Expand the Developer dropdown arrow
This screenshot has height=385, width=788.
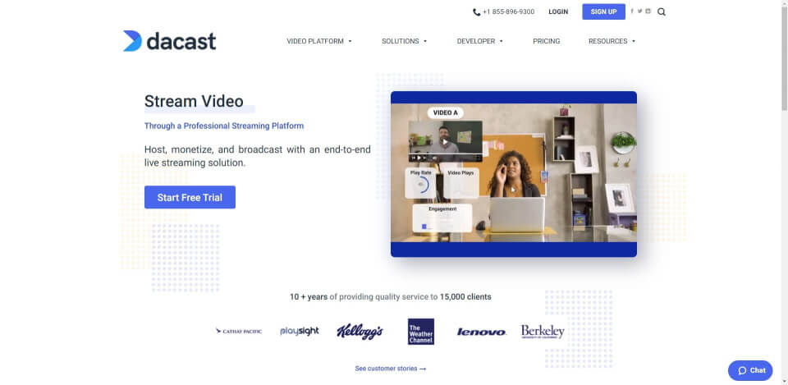click(x=501, y=41)
